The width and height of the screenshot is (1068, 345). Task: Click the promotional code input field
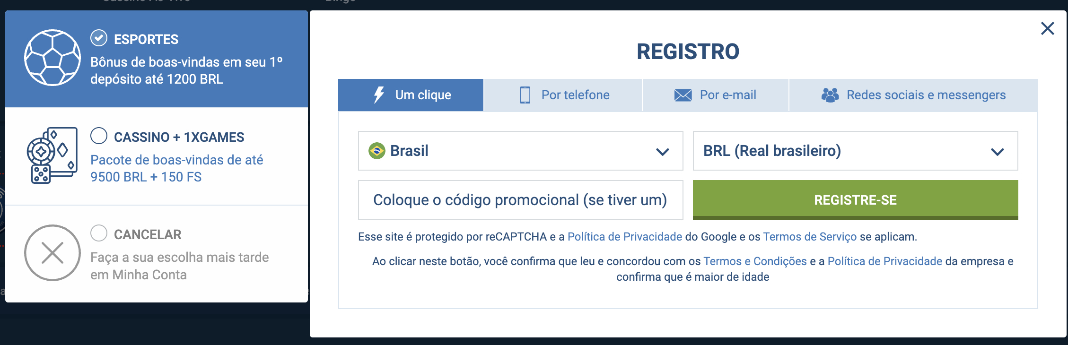[520, 200]
